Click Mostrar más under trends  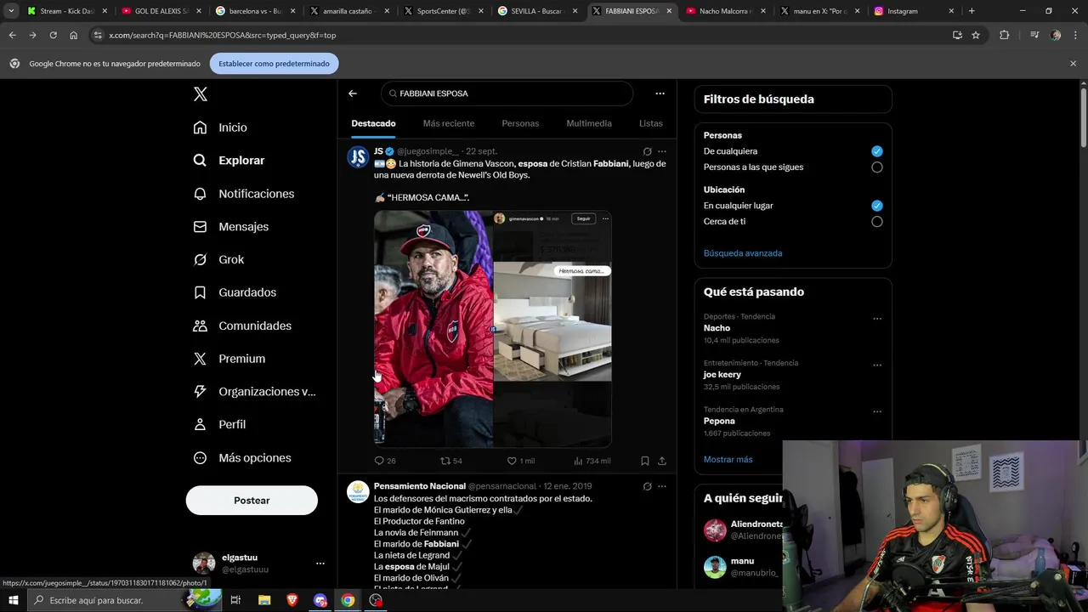(728, 460)
